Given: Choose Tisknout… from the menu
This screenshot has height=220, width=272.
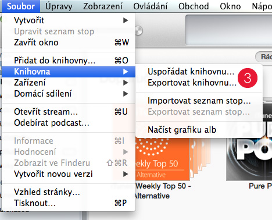Looking at the screenshot, I should click(69, 203).
